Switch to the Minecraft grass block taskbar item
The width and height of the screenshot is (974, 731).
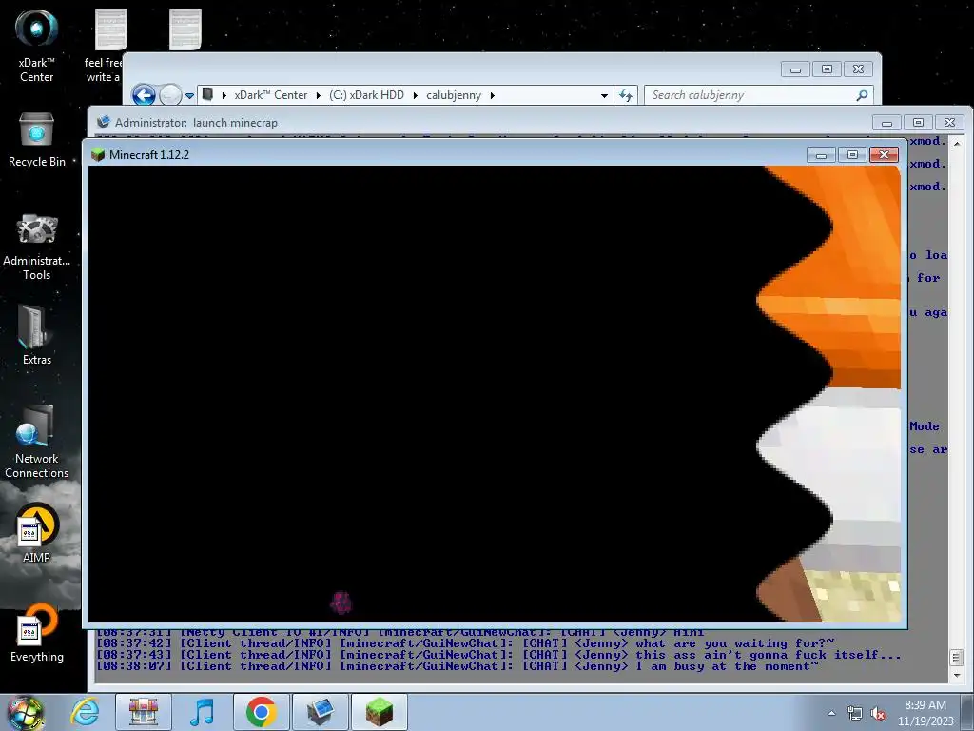pos(379,712)
